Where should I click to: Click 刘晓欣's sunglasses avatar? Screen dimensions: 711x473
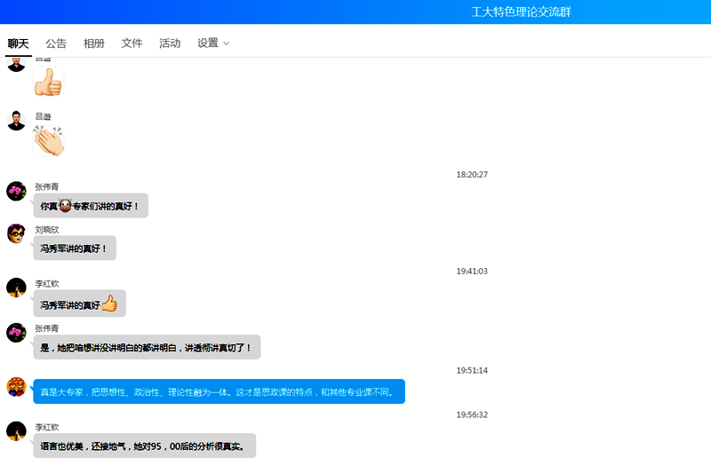[16, 233]
